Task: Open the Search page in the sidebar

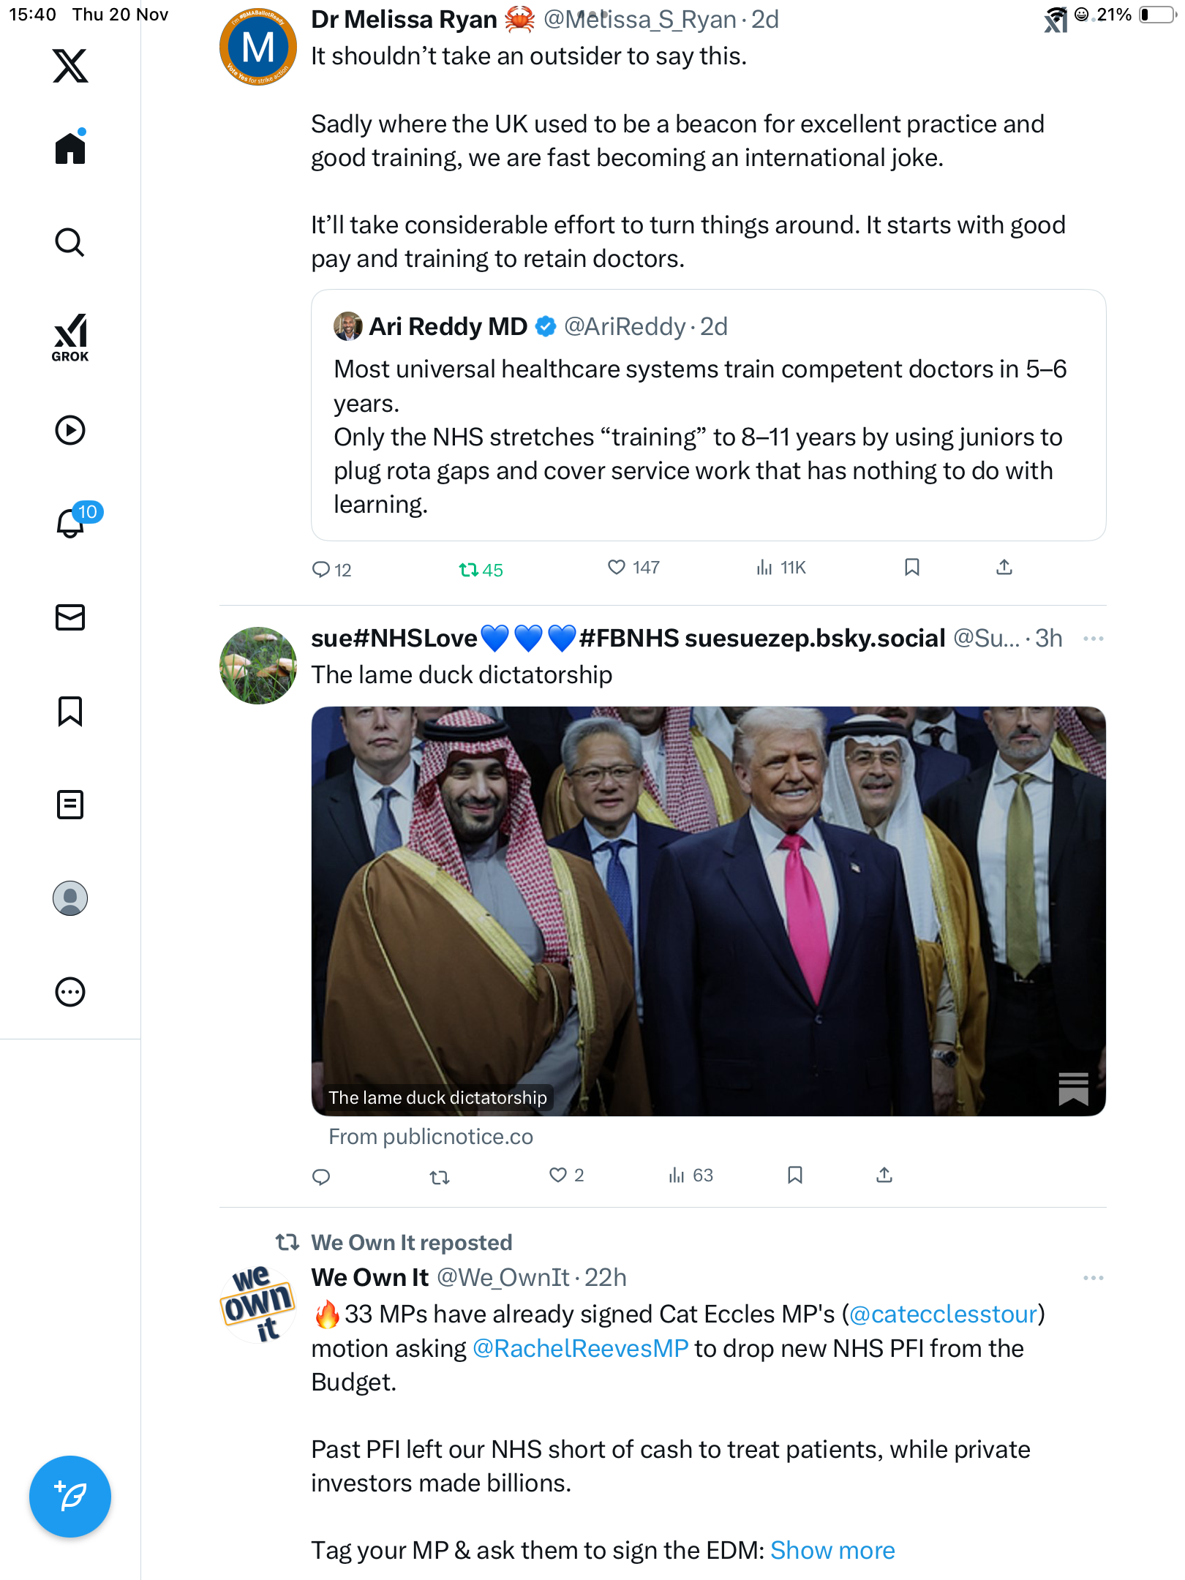Action: coord(70,243)
